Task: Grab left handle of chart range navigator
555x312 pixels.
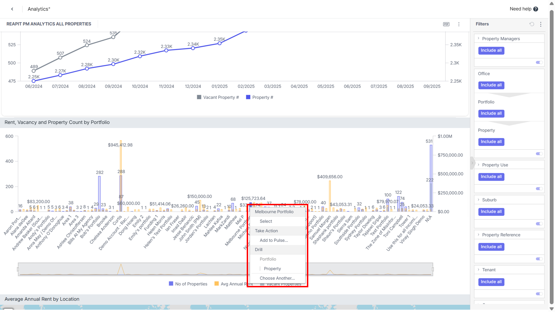Action: tap(18, 269)
